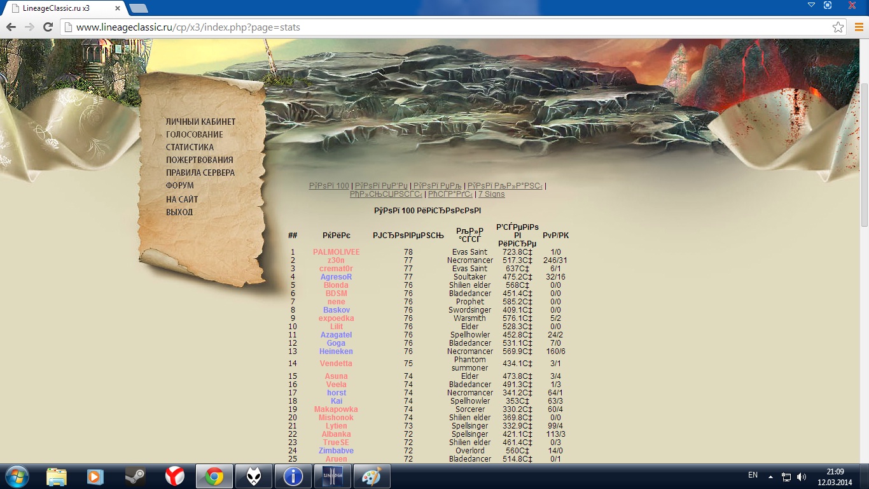The width and height of the screenshot is (869, 489).
Task: Open the media player taskbar icon
Action: pyautogui.click(x=95, y=476)
